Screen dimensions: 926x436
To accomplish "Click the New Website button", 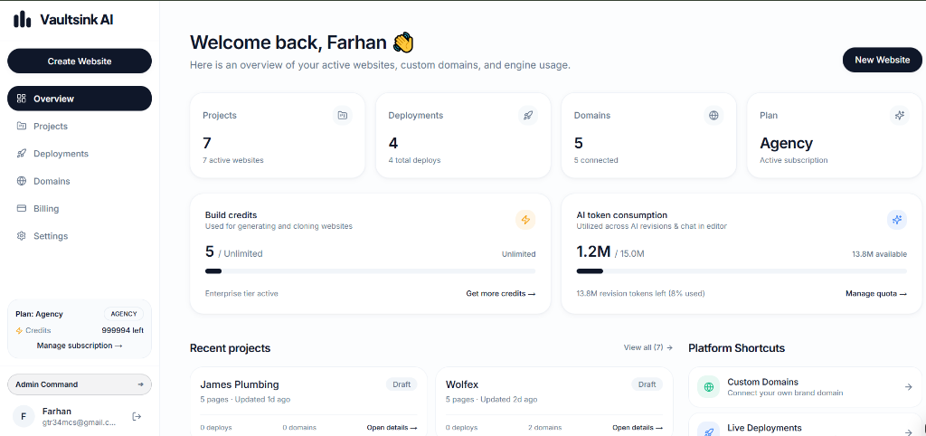I will (x=882, y=60).
